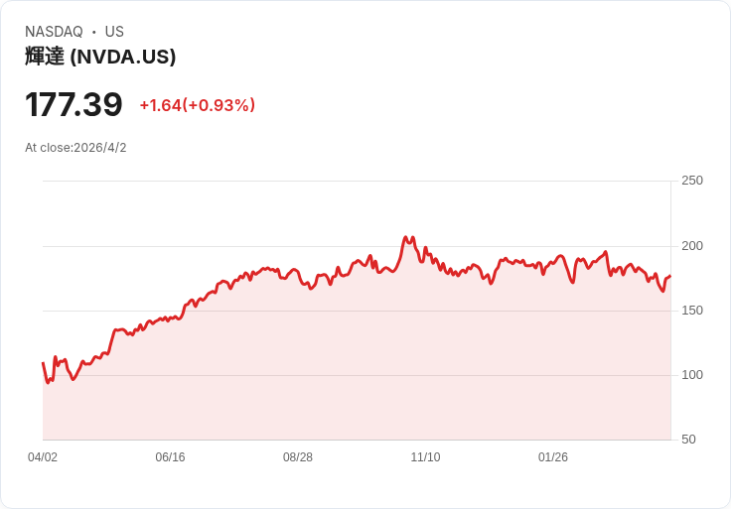Click the US market label
The image size is (731, 509).
(114, 32)
